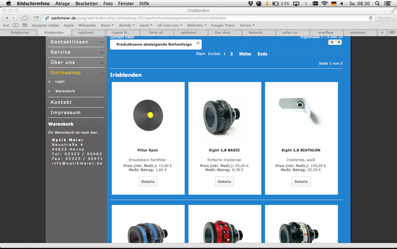Open the reading list glasses icon
The width and height of the screenshot is (397, 249).
6,26
